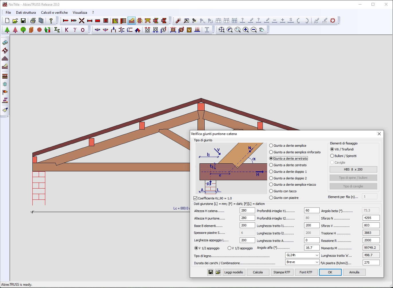Viewport: 393px width, 288px height.
Task: Select 'Giunto con piastre' joint type
Action: click(x=284, y=198)
